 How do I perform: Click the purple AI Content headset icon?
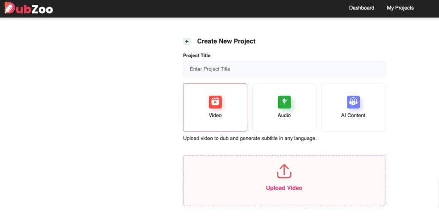point(353,102)
